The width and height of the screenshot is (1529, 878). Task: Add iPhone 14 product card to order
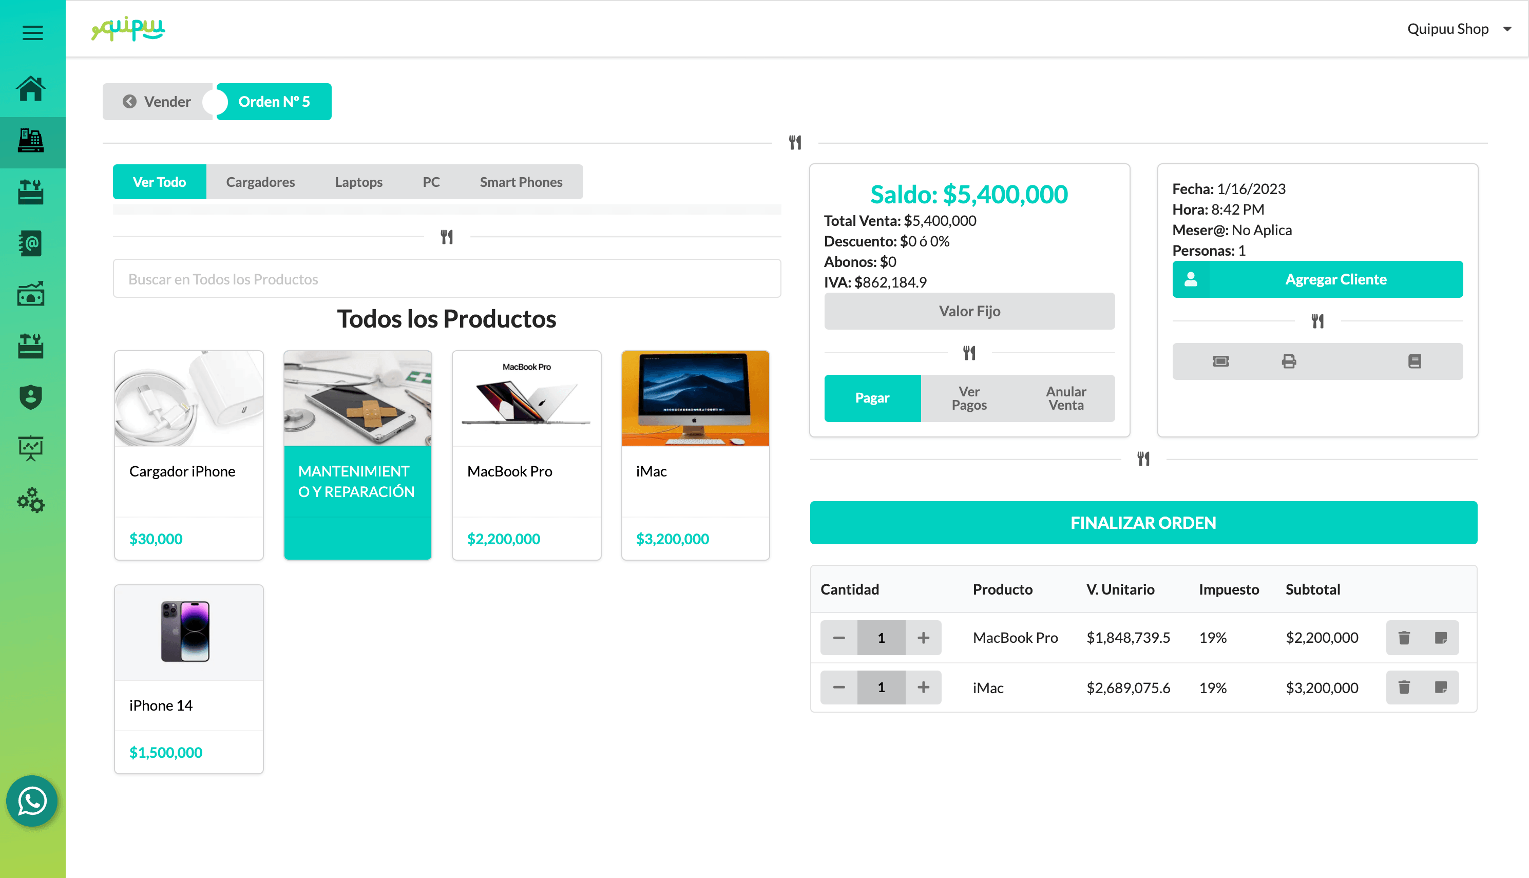pos(189,678)
